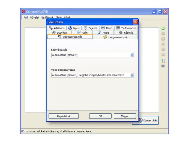189x142 pixels.
Task: Select the DVD-írás tab
Action: 59,33
